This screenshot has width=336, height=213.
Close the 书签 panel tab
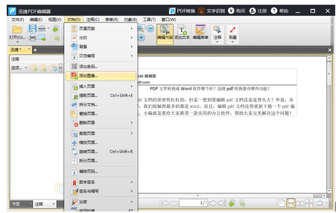tap(30, 204)
